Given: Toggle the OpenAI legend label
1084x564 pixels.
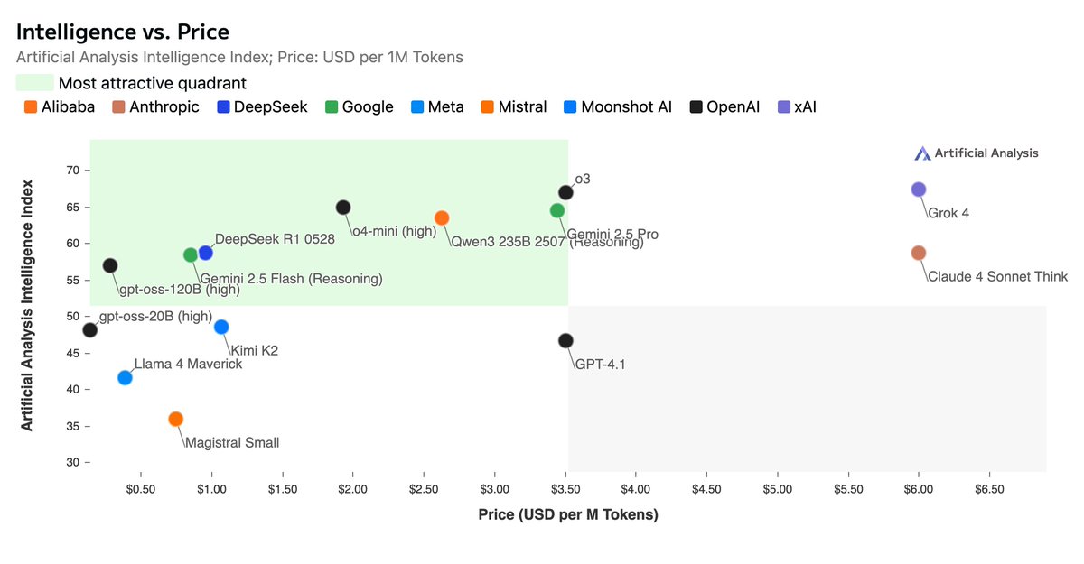Looking at the screenshot, I should (x=735, y=107).
